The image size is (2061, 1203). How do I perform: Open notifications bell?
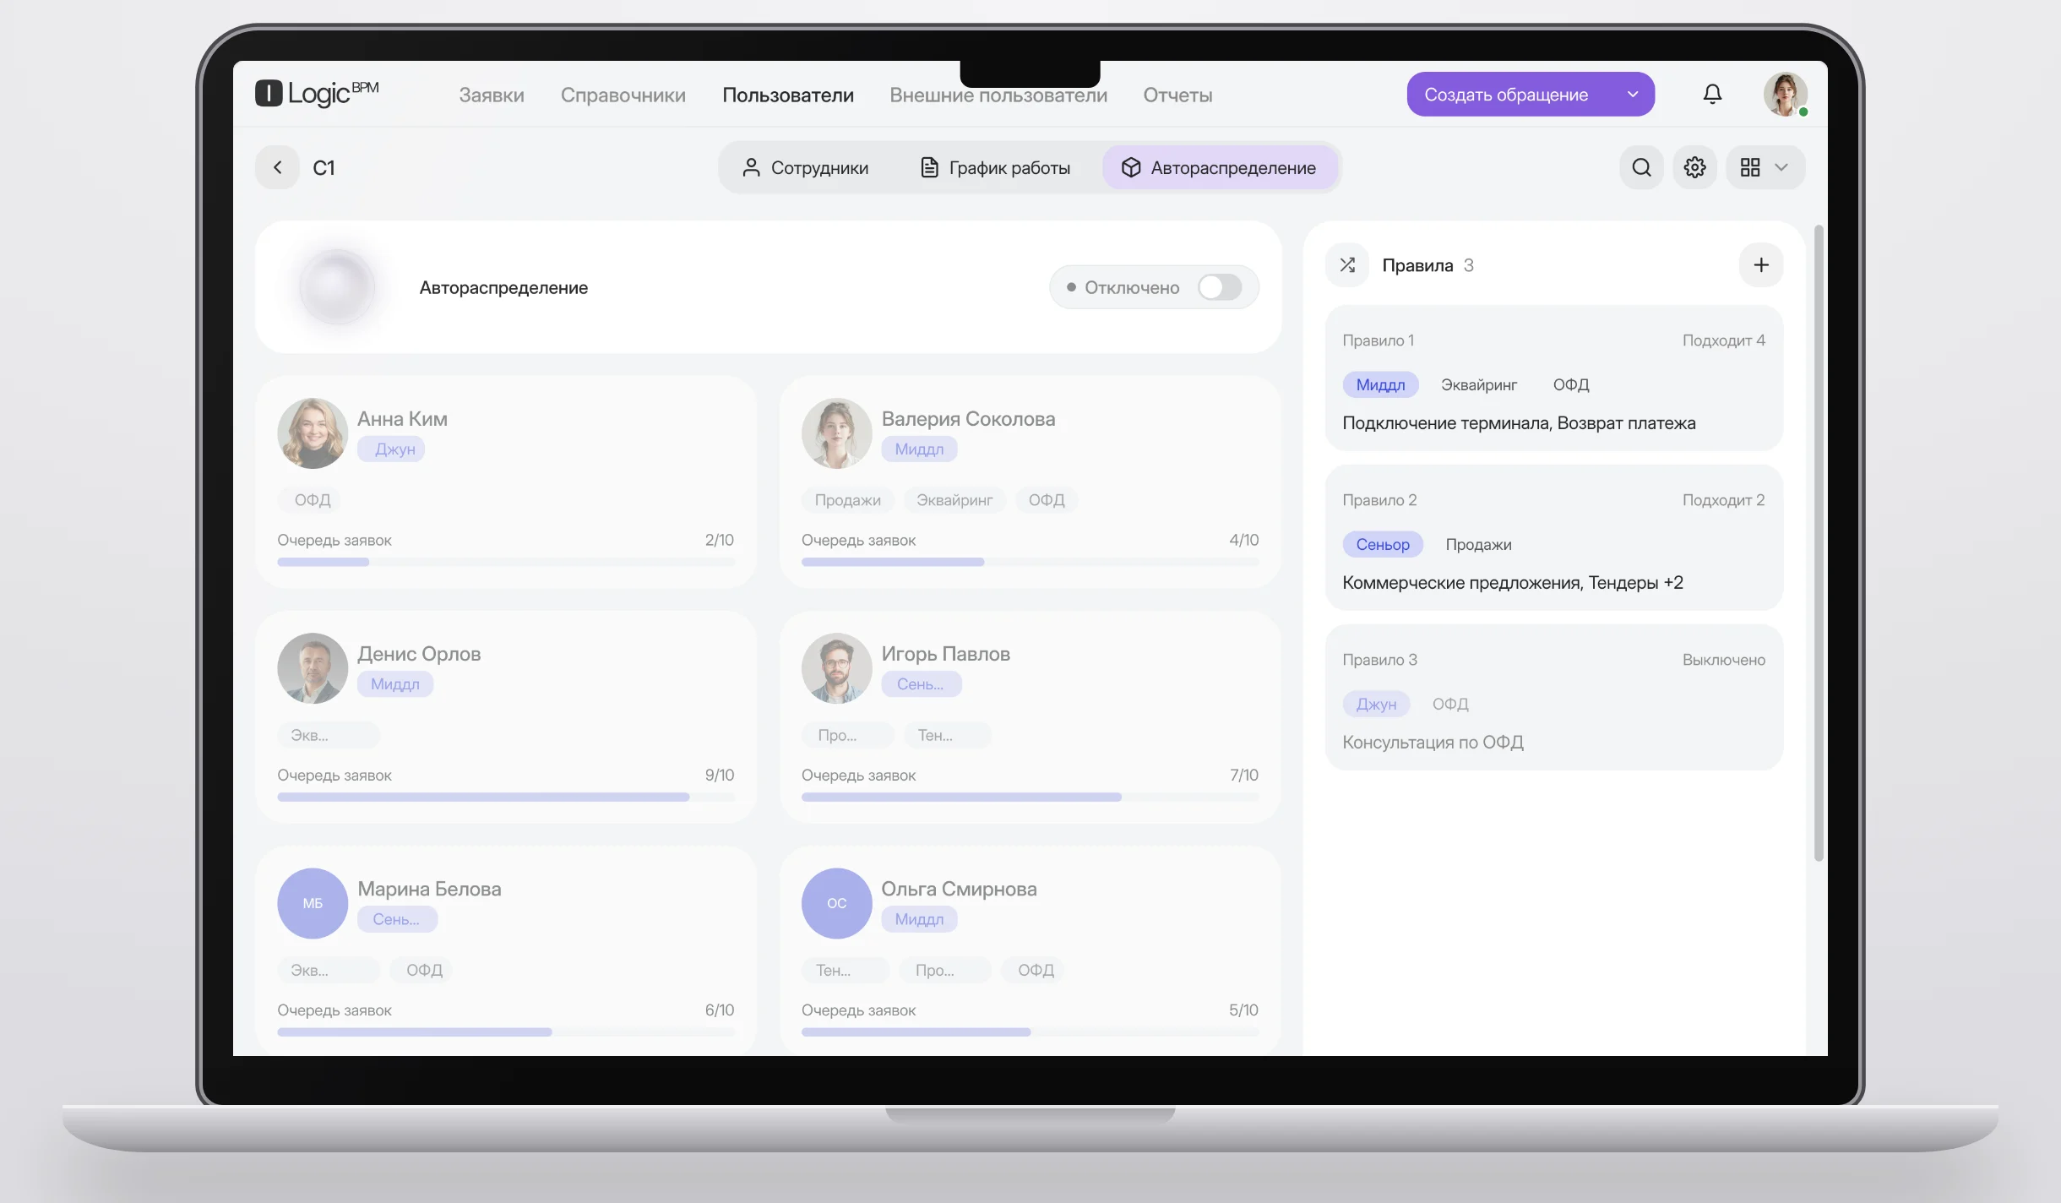coord(1712,94)
